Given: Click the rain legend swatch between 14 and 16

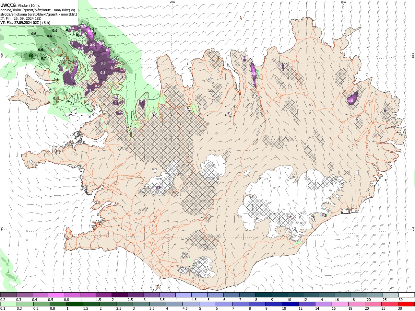Looking at the screenshot, I should point(323,304).
